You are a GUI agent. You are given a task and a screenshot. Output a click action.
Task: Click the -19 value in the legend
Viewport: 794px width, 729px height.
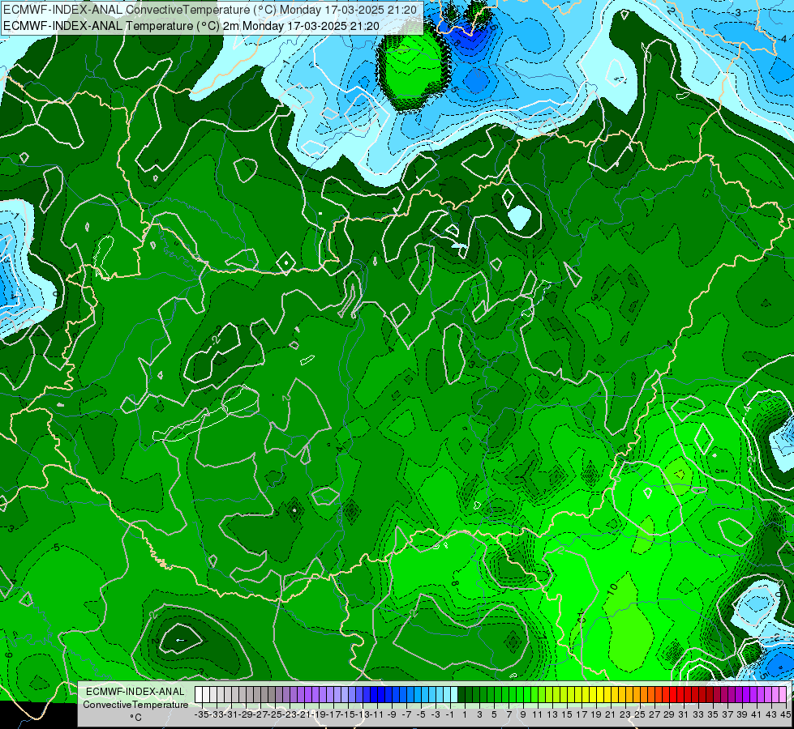tap(319, 714)
